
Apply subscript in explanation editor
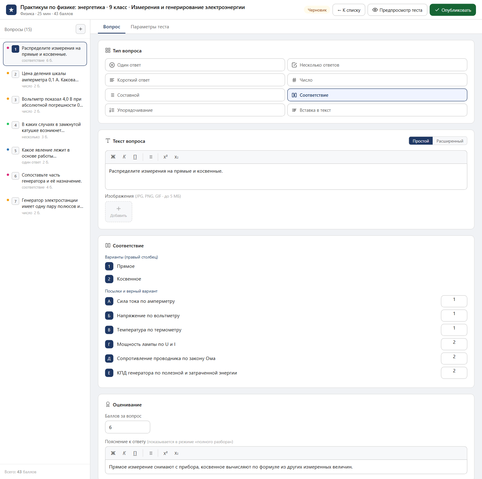(177, 453)
